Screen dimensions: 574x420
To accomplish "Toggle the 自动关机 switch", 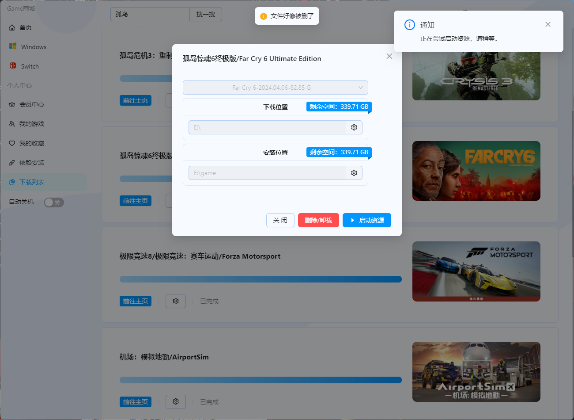I will click(x=54, y=202).
